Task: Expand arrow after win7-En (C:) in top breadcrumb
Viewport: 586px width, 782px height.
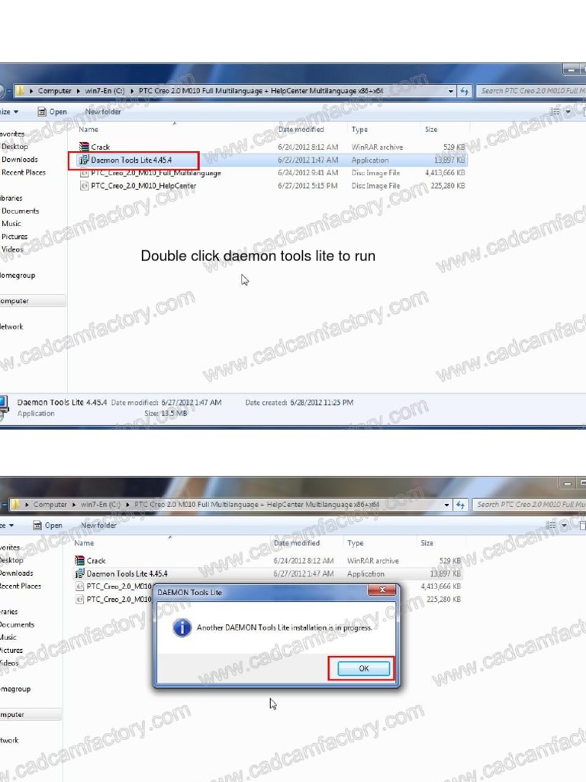Action: tap(132, 91)
